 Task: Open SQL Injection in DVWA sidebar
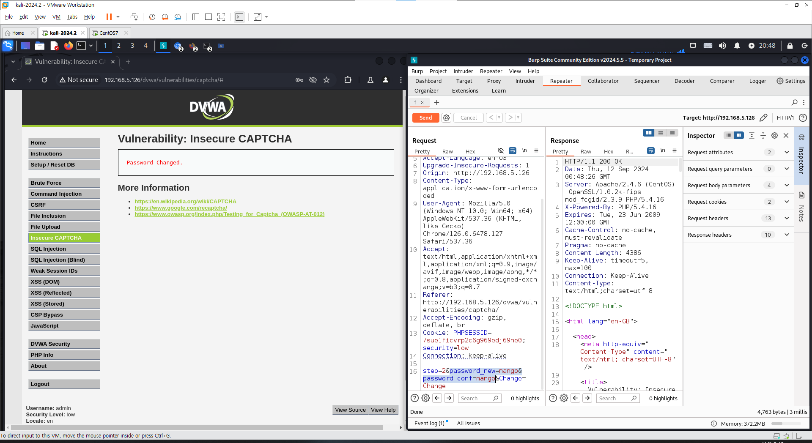click(x=64, y=249)
